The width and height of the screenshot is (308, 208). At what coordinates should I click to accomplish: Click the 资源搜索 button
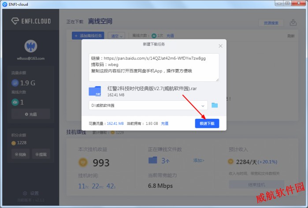[x=271, y=23]
